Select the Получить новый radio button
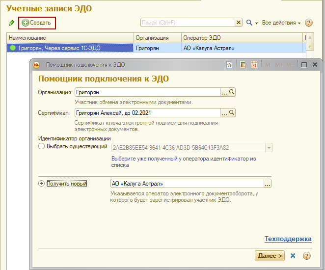Screen dimensions: 325x270 (41, 184)
